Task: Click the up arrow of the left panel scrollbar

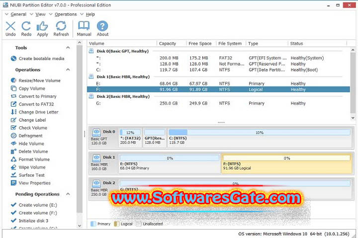Action: (79, 43)
